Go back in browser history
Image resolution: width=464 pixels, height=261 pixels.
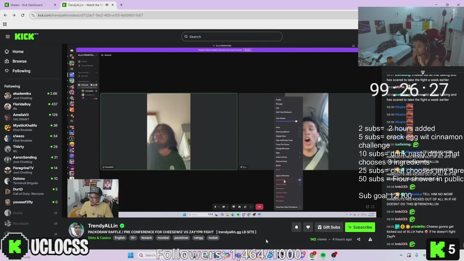[x=5, y=15]
